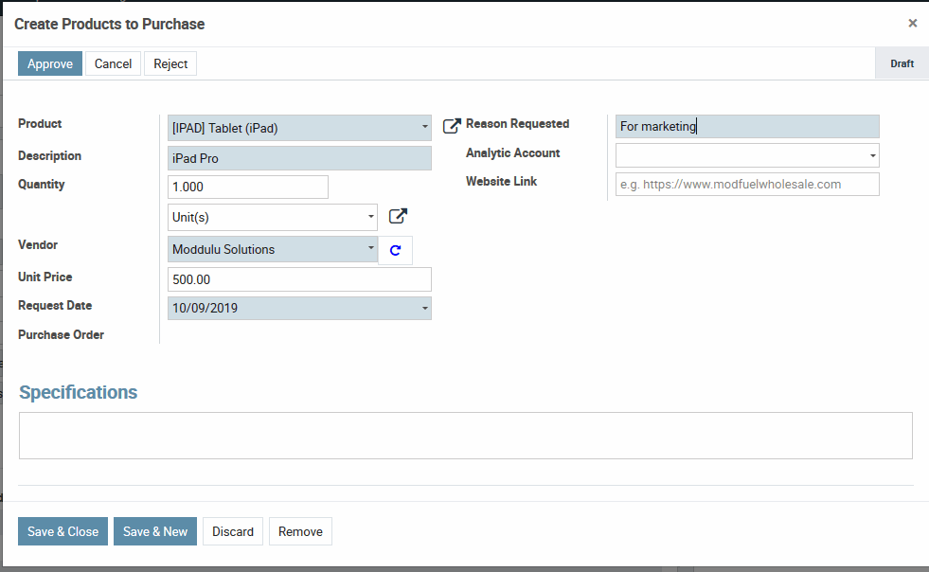Click the Website Link input field

(747, 185)
